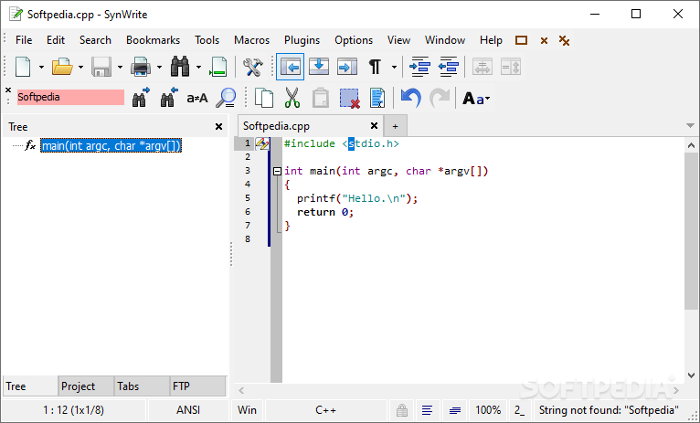The height and width of the screenshot is (423, 700).
Task: Open the Bookmarks menu
Action: (x=153, y=40)
